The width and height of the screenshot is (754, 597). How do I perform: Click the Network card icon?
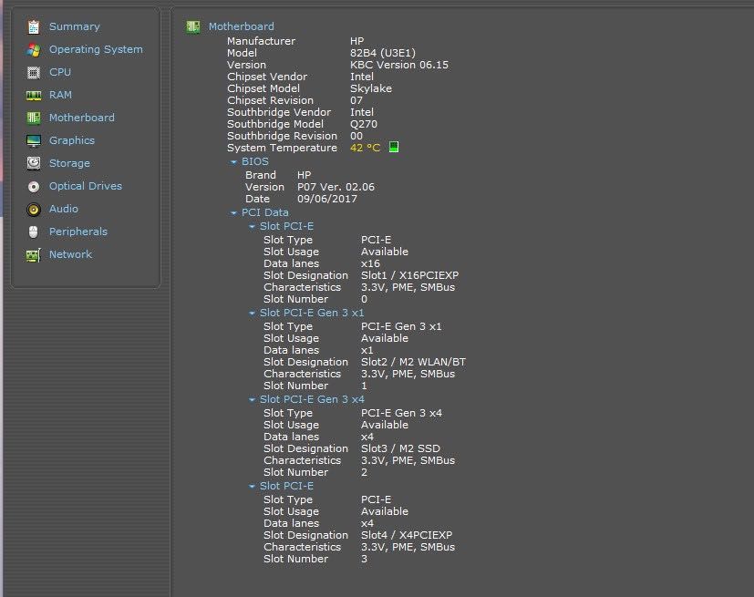[x=33, y=255]
